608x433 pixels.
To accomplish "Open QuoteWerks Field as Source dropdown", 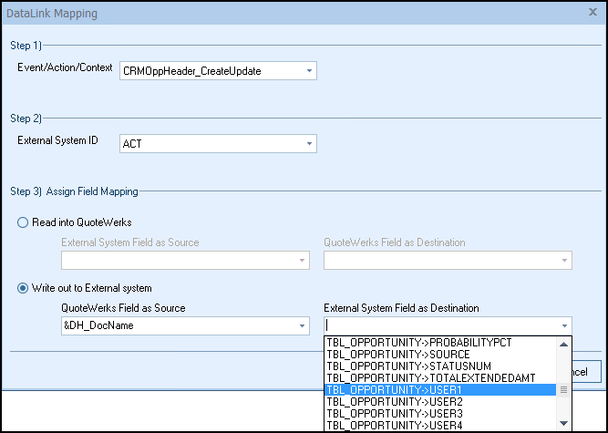I will 302,326.
